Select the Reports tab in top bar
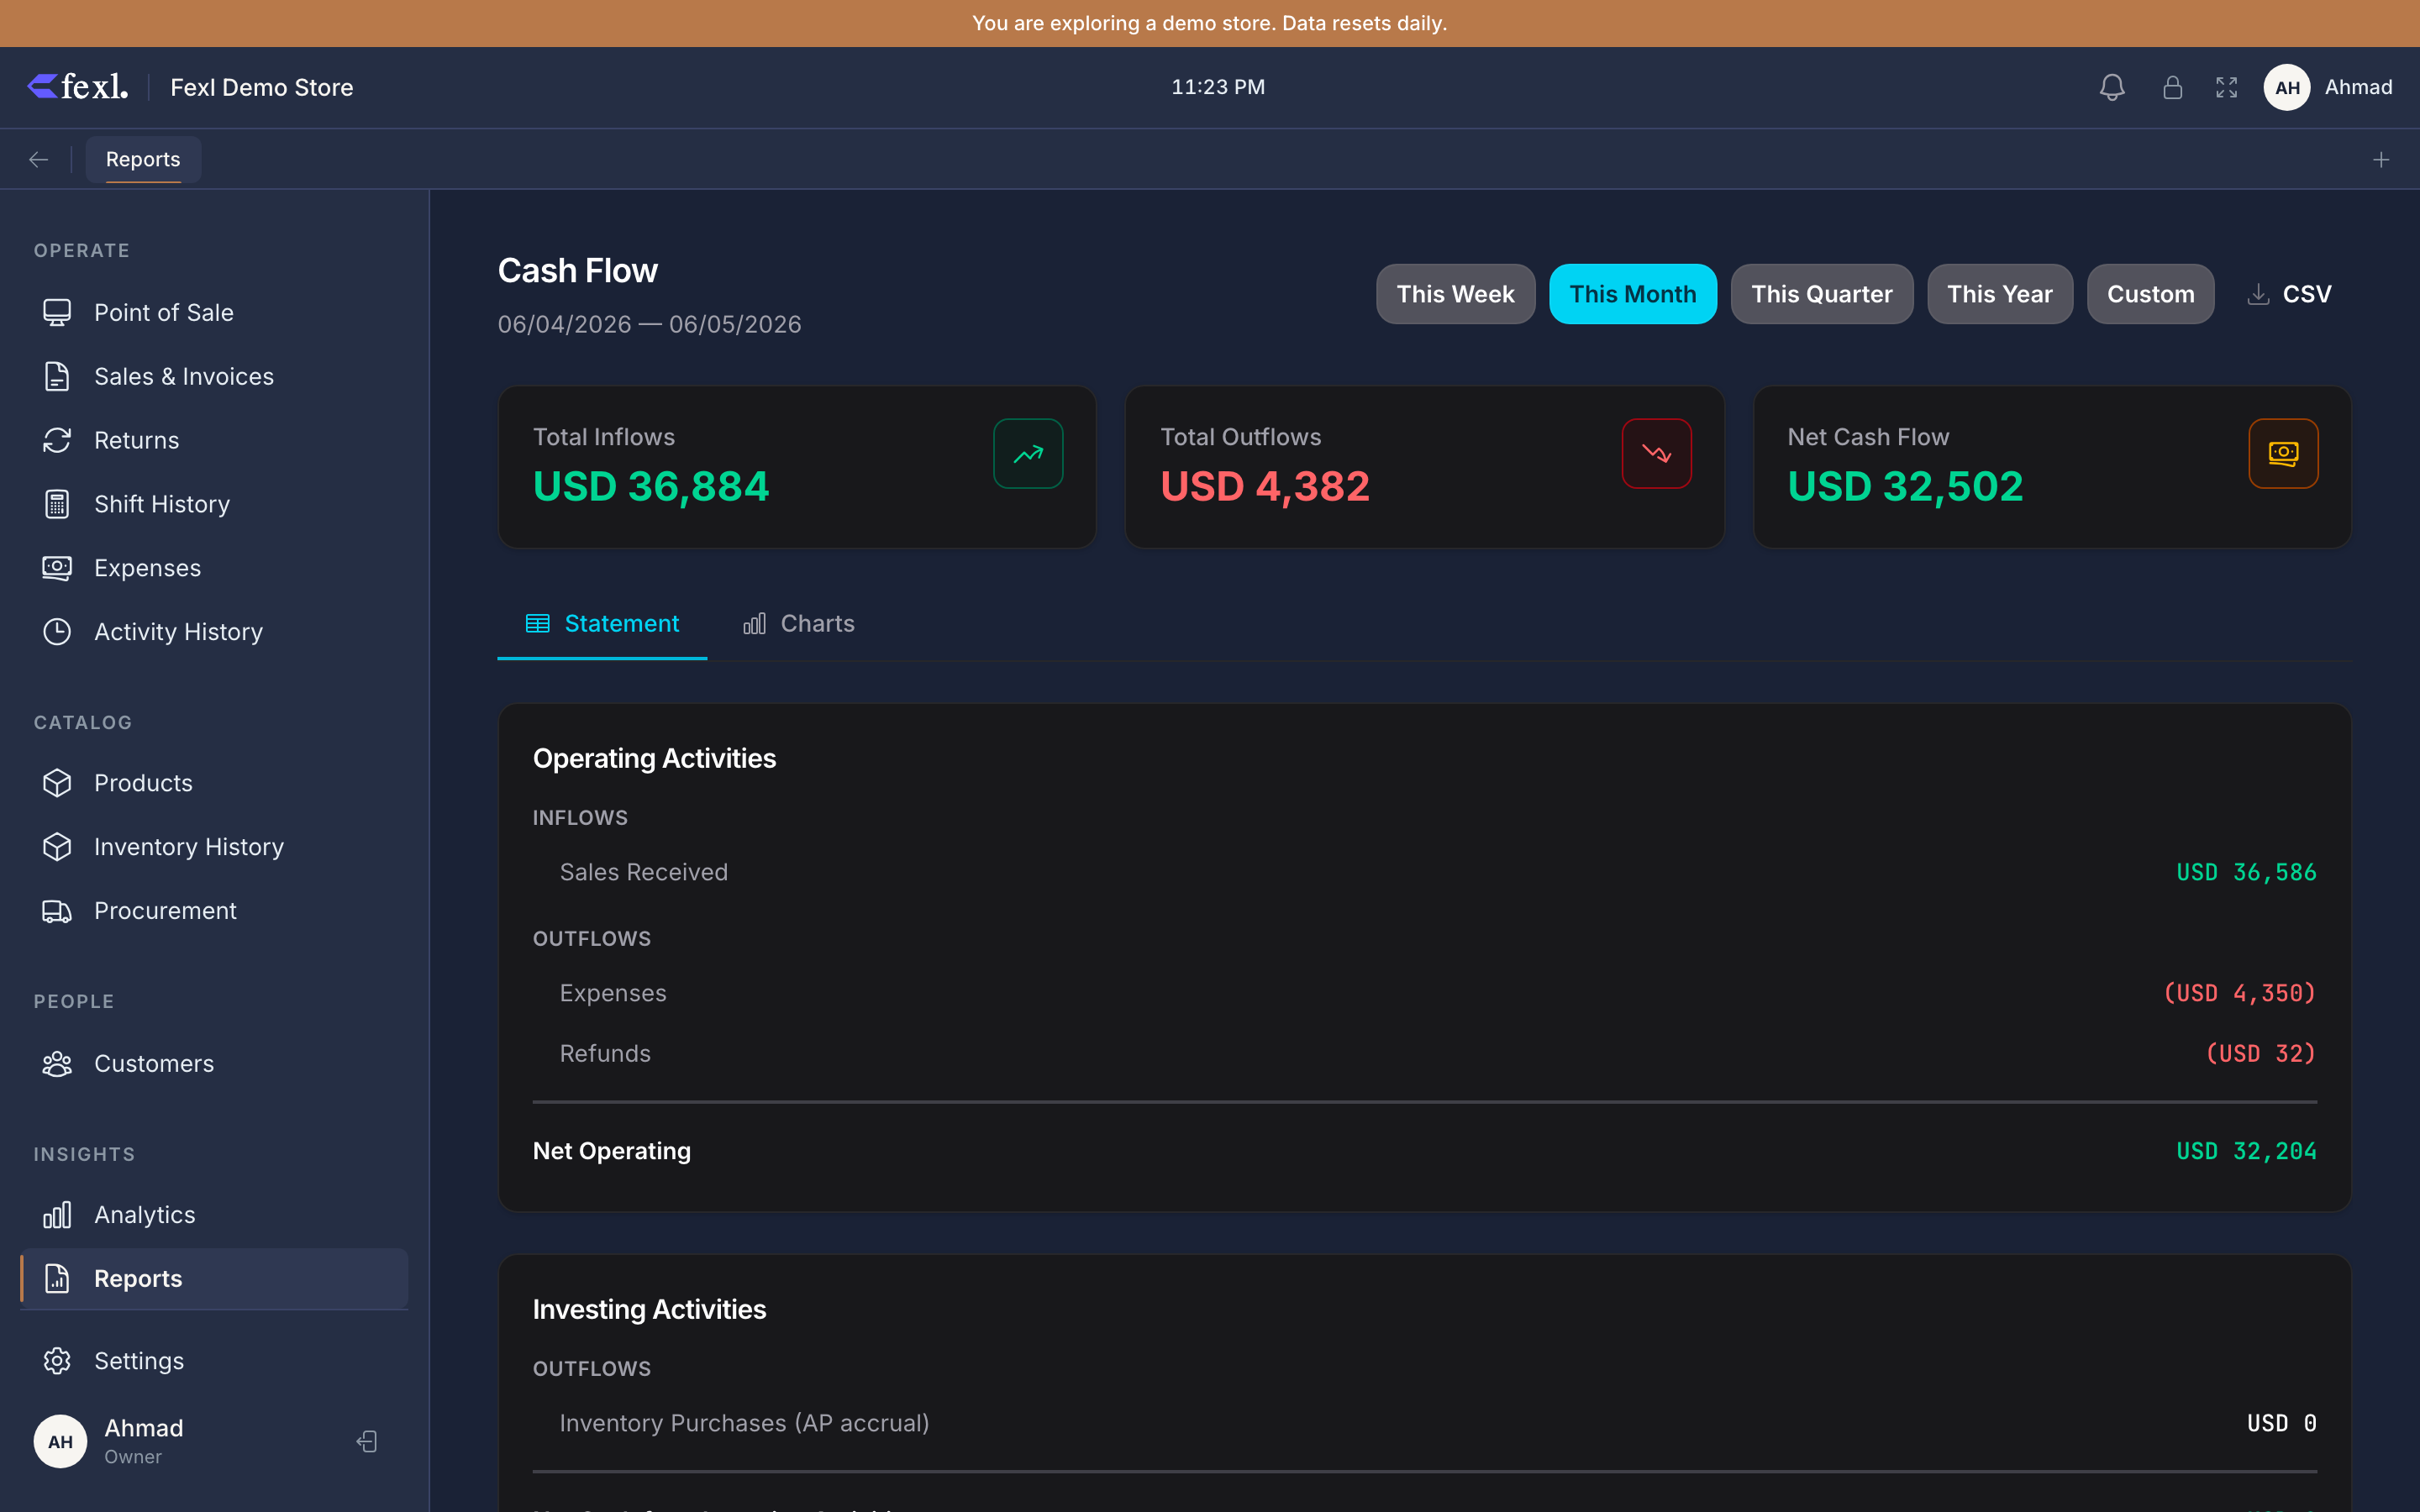Image resolution: width=2420 pixels, height=1512 pixels. click(143, 159)
